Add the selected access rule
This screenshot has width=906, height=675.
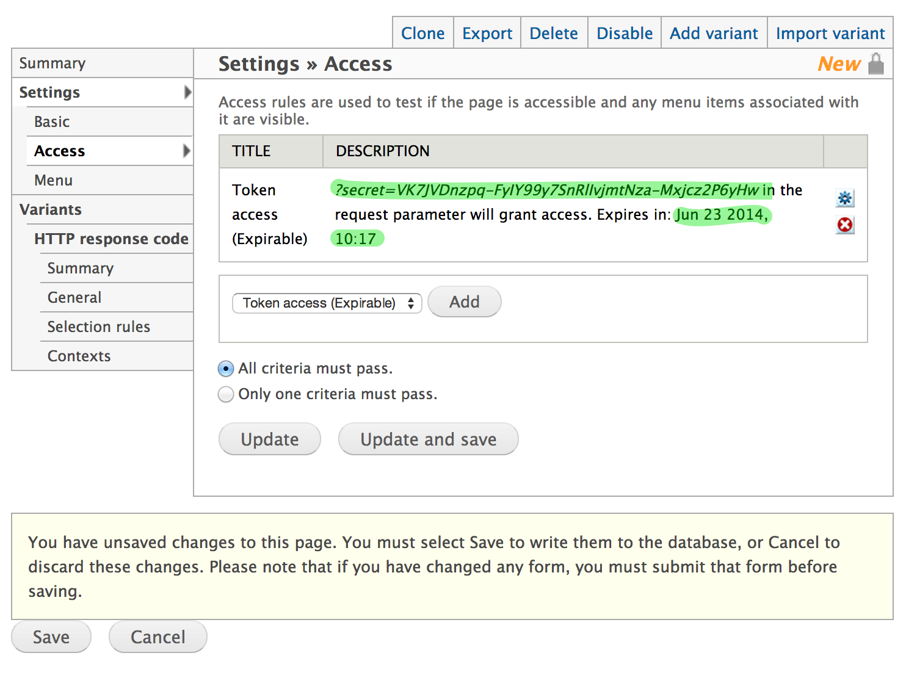(464, 301)
